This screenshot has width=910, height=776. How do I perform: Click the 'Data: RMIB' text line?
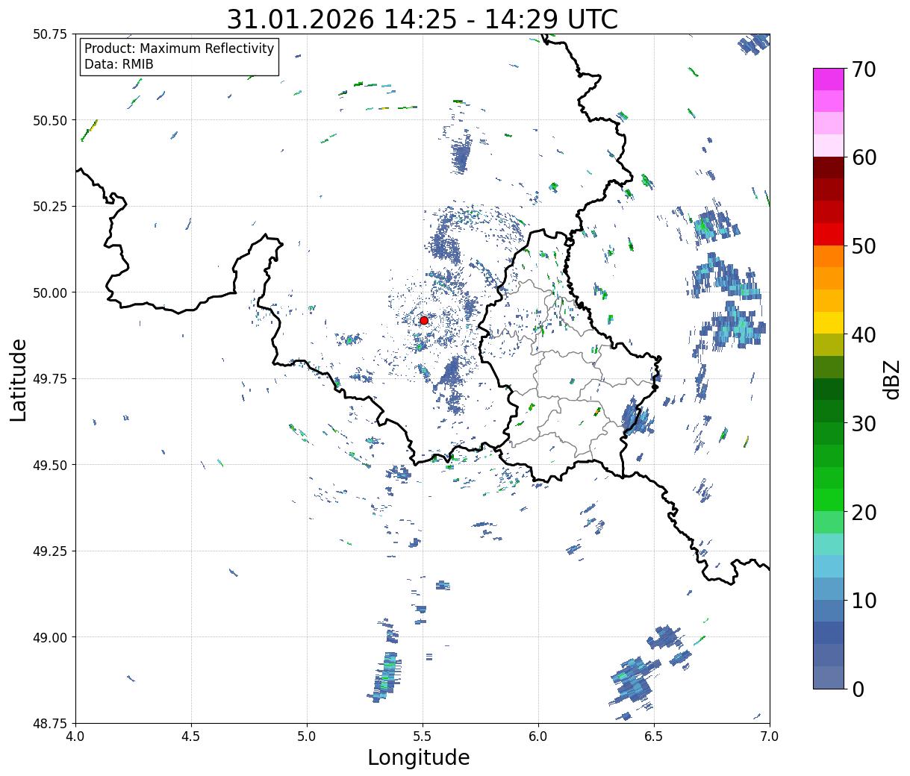point(119,64)
